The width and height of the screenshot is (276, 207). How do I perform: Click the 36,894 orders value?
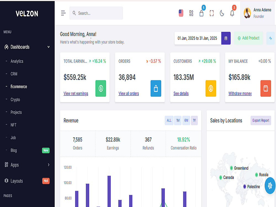(127, 77)
